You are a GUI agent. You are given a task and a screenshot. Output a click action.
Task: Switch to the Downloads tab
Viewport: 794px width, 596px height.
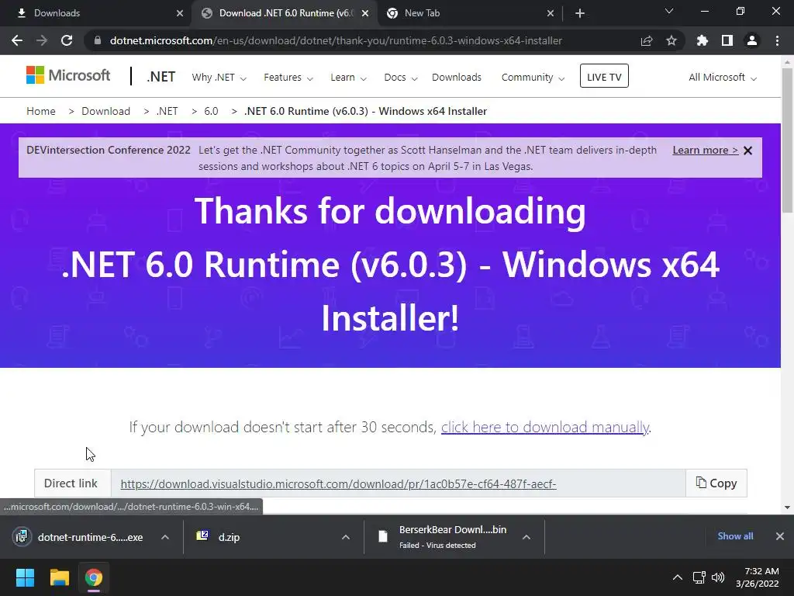coord(96,13)
